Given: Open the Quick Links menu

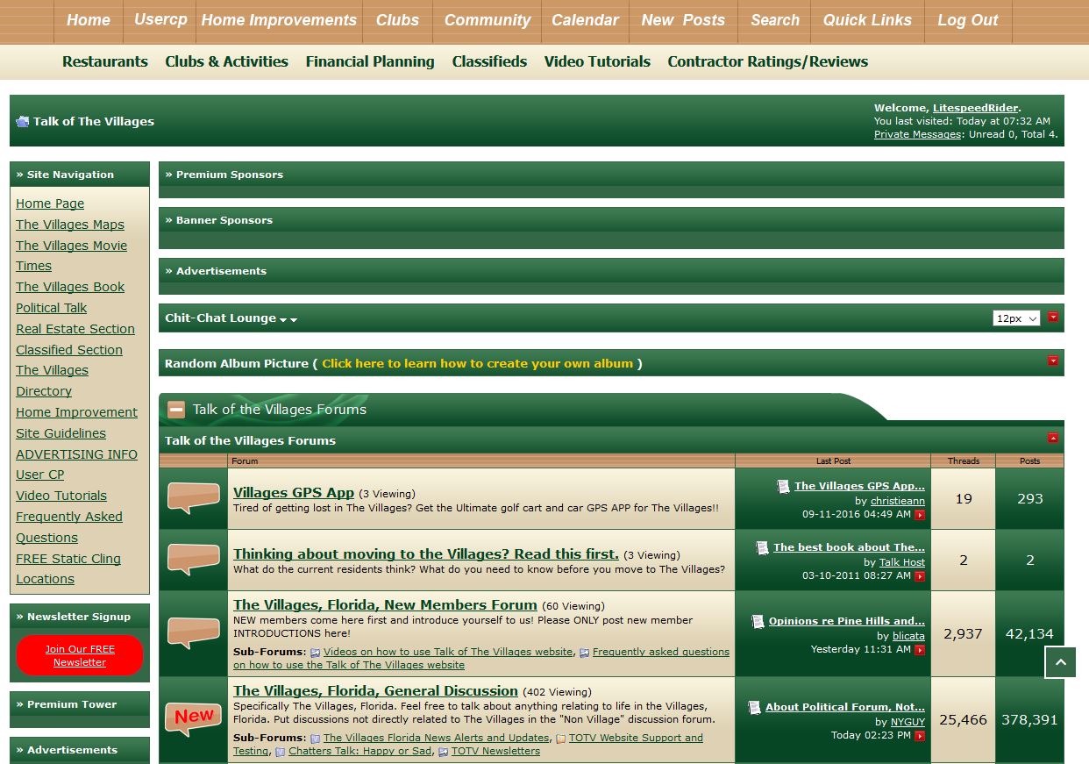Looking at the screenshot, I should coord(867,20).
